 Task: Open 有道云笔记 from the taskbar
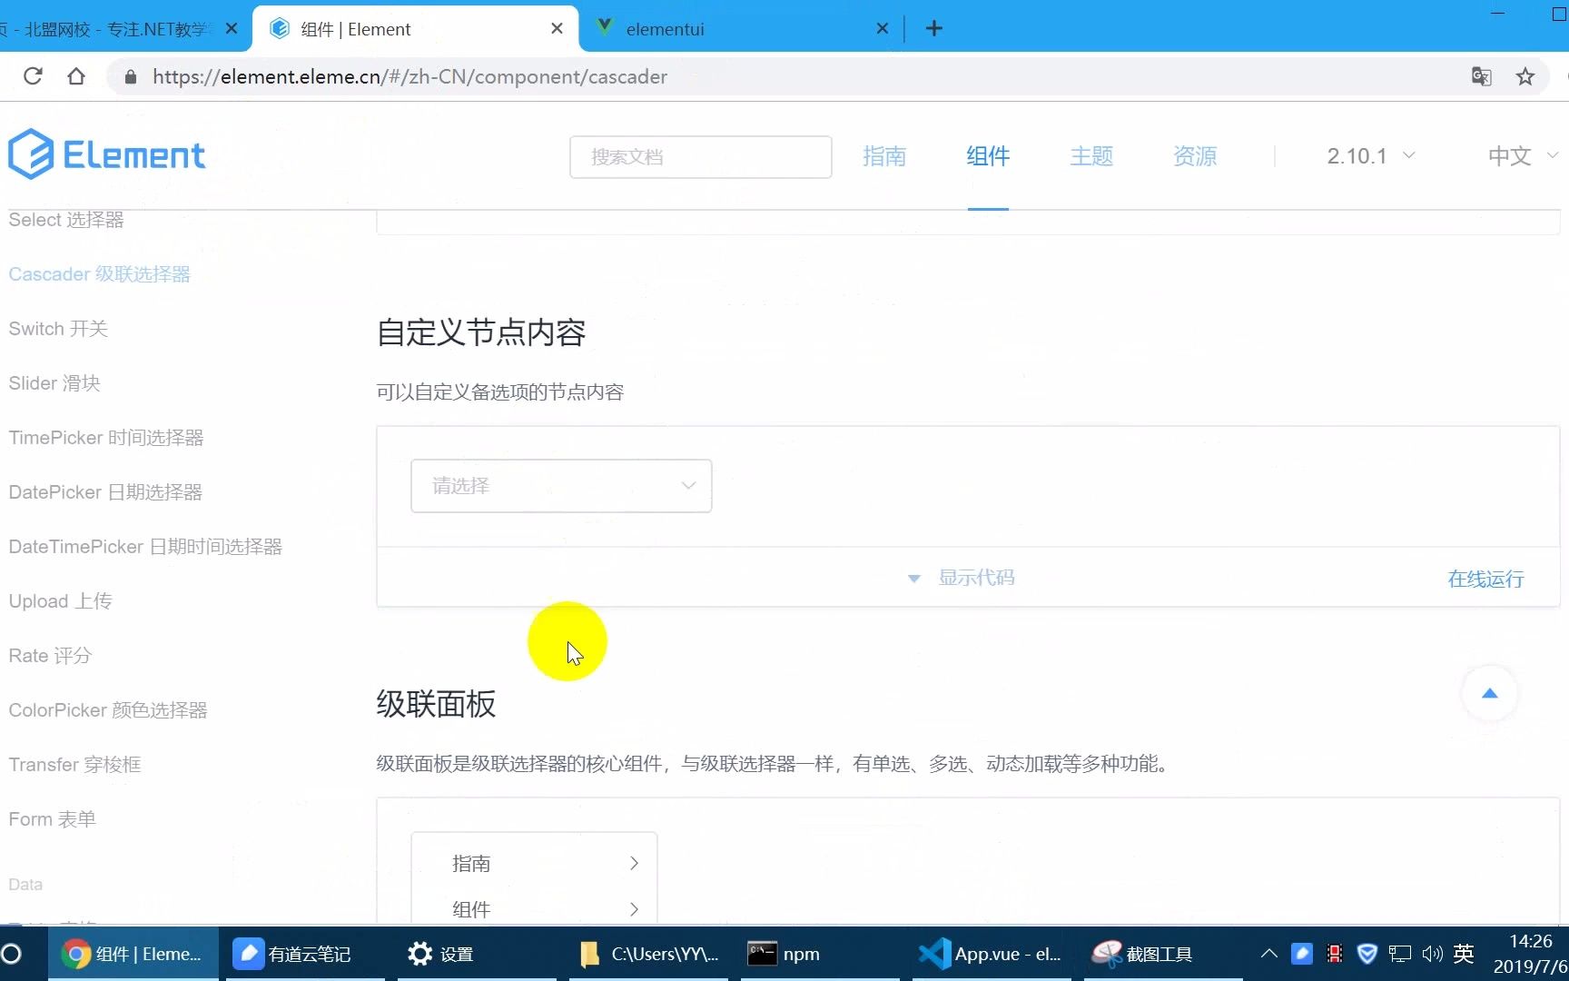click(x=305, y=954)
